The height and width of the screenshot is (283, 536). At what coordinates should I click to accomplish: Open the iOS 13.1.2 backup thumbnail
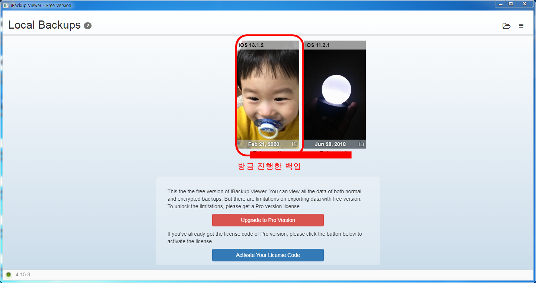[268, 95]
